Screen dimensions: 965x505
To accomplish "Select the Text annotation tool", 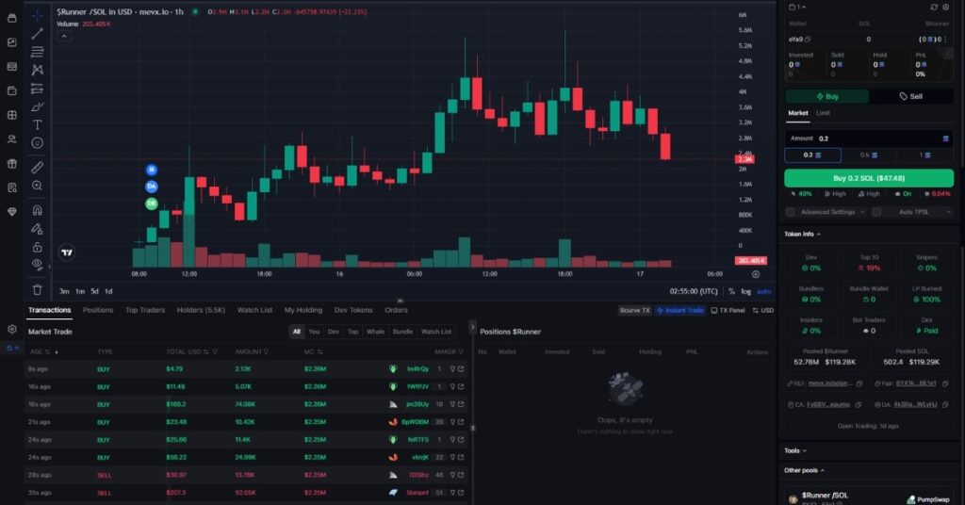I will point(37,125).
